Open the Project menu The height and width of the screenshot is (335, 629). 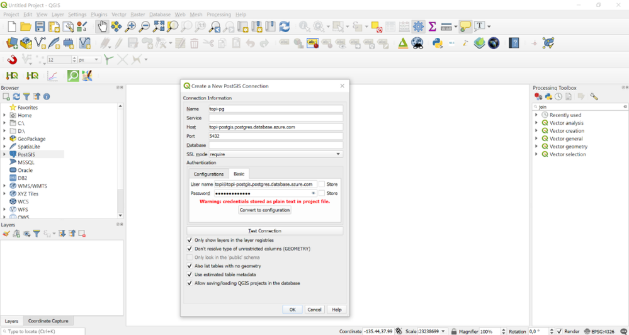(x=11, y=14)
